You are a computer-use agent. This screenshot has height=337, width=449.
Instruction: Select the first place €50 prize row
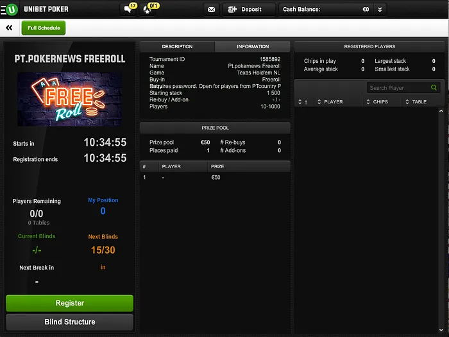coord(215,177)
